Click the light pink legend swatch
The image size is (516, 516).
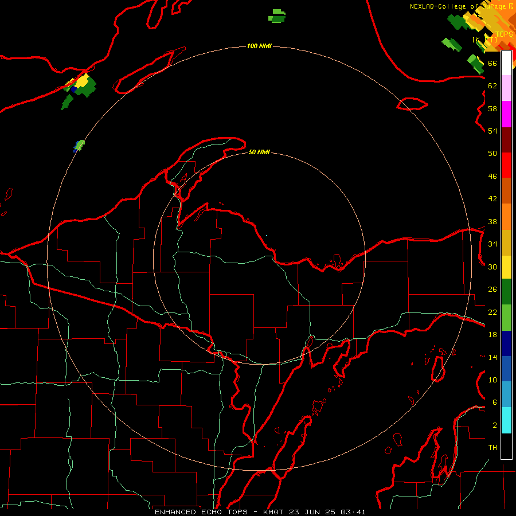(506, 88)
